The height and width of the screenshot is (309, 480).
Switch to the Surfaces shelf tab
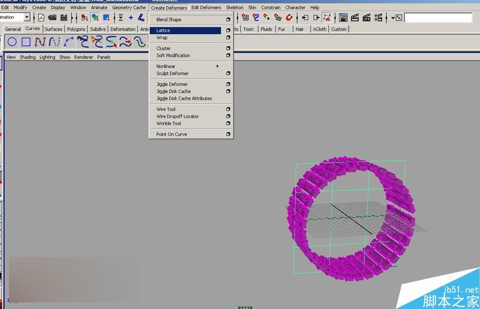tap(53, 29)
